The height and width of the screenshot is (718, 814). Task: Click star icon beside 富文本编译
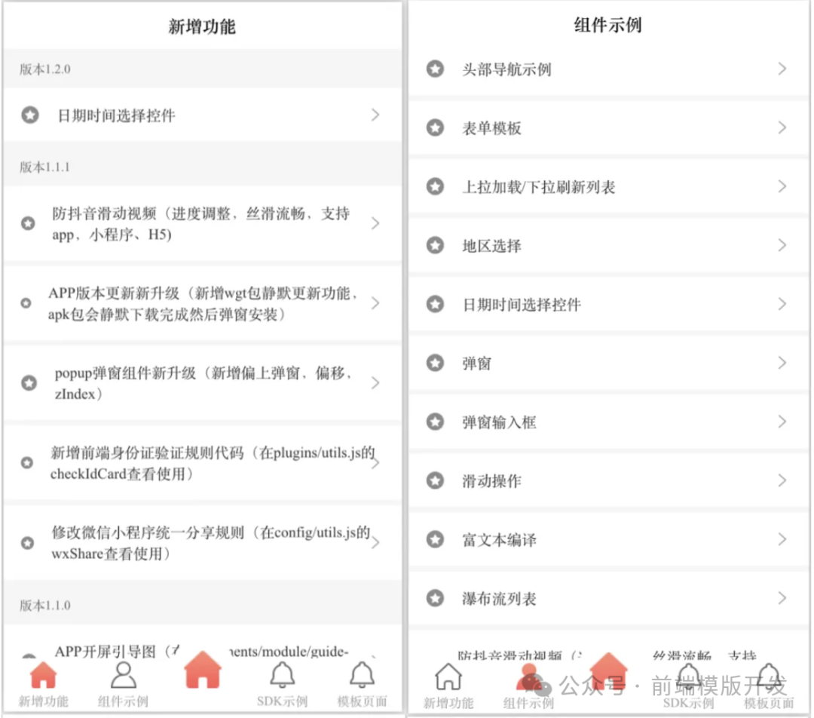click(x=435, y=539)
